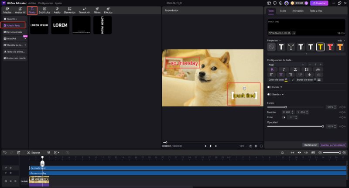Toggle bold text formatting
The height and width of the screenshot is (188, 349).
(272, 69)
